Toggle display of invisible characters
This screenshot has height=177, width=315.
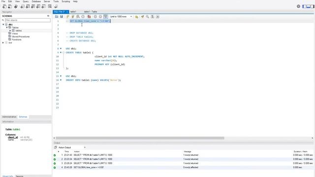pos(153,17)
